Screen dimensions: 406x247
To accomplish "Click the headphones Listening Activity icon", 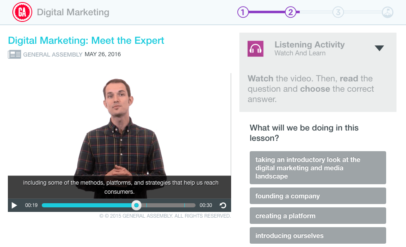I will tap(256, 49).
